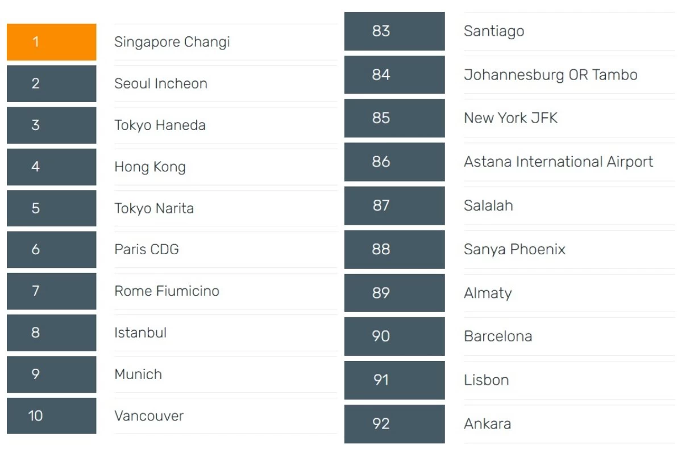Screen dimensions: 682x454
Task: Open Rome Fiumicino ranking entry
Action: pos(167,291)
